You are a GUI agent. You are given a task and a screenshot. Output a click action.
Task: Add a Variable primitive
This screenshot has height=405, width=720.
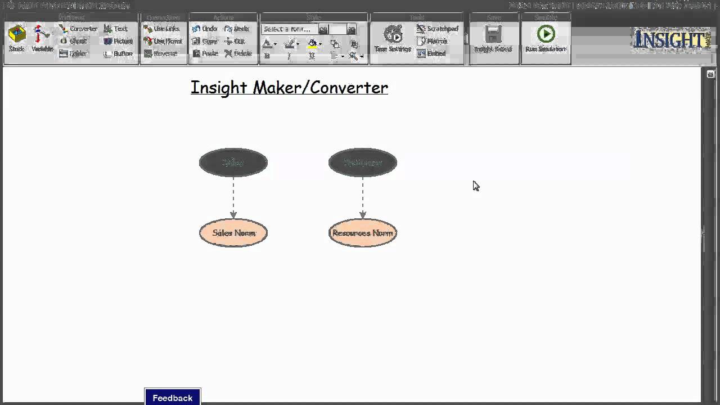[42, 39]
